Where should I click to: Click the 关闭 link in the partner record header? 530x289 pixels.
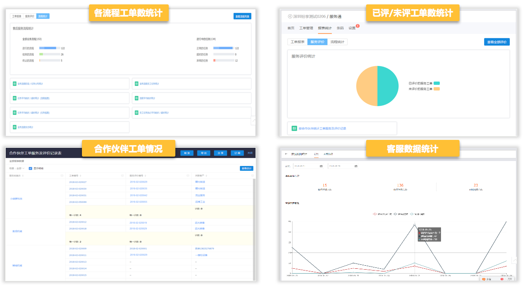coord(250,153)
